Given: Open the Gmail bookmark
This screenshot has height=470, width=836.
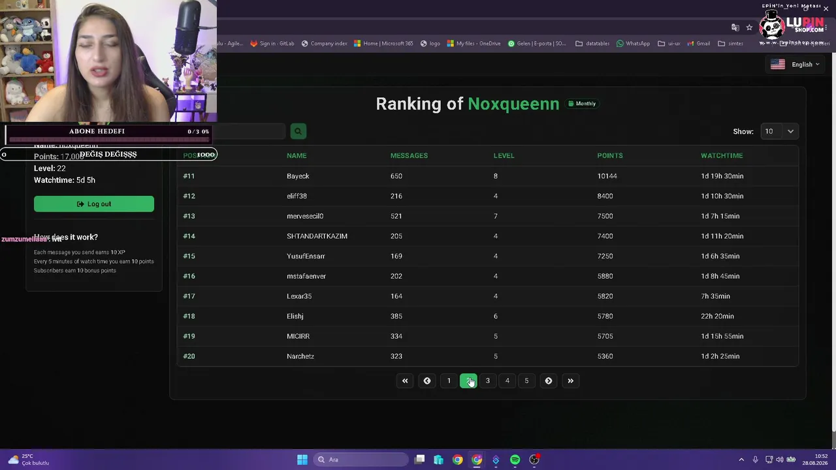Looking at the screenshot, I should point(698,44).
